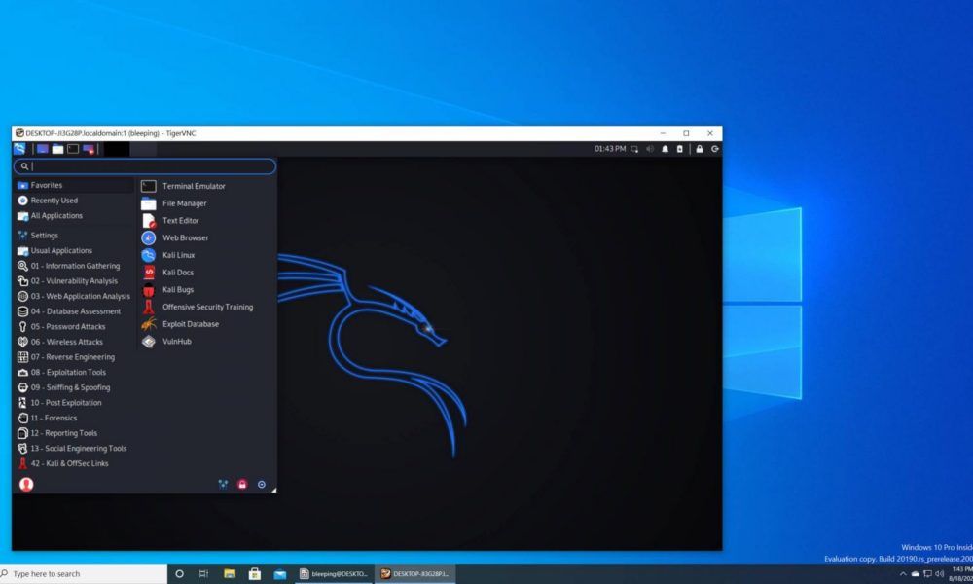Open file manager folder icon in Kali panel

(x=57, y=149)
